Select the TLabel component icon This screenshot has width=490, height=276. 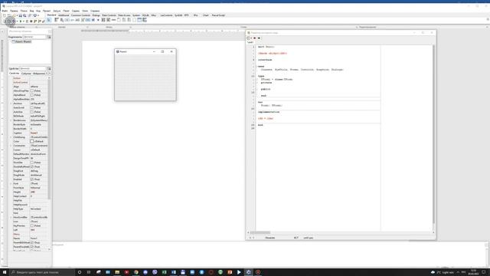[x=72, y=20]
